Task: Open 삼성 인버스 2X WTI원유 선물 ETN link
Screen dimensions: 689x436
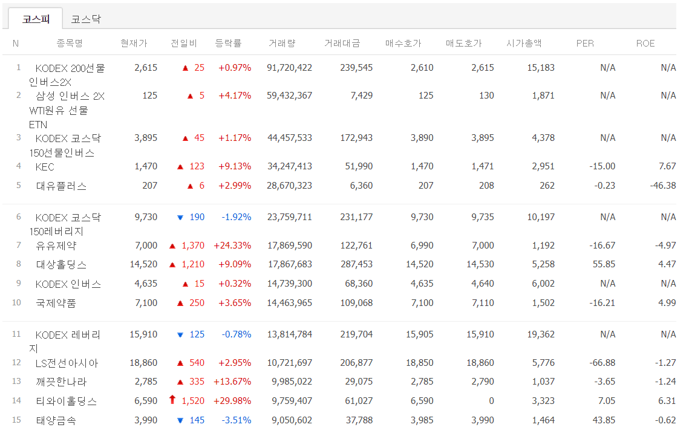Action: (67, 110)
